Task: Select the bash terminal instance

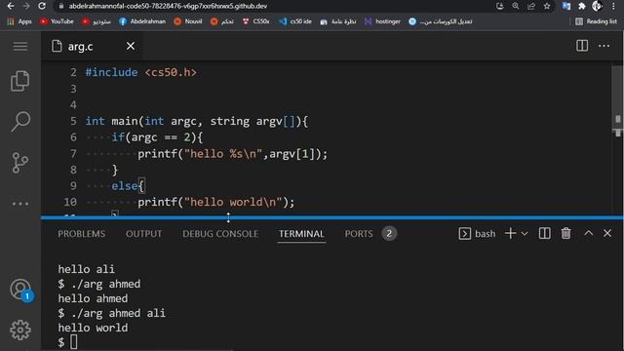Action: [x=477, y=234]
